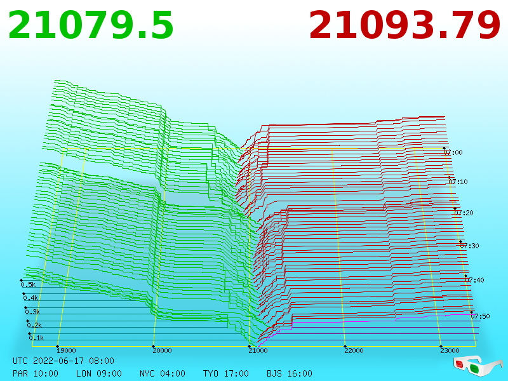The width and height of the screenshot is (508, 381).
Task: Click the LON 09:00 London time
Action: pyautogui.click(x=99, y=373)
